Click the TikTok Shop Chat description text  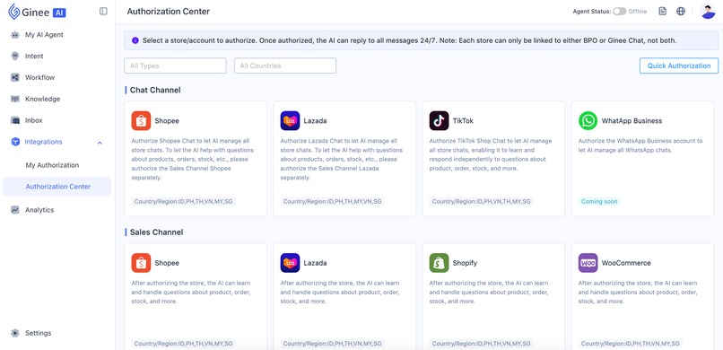(x=491, y=154)
